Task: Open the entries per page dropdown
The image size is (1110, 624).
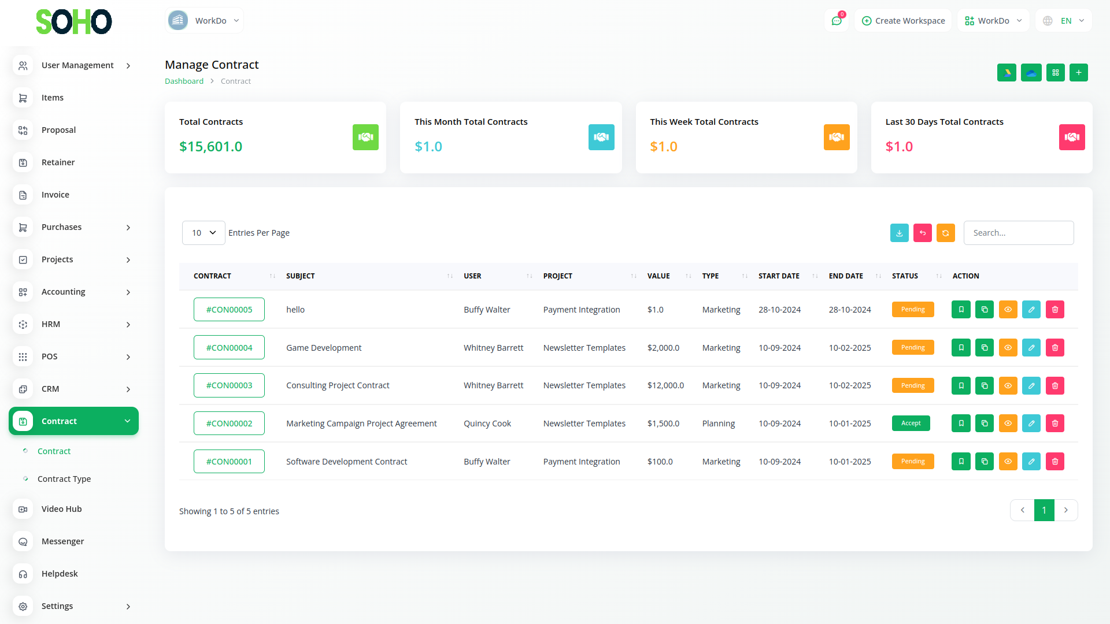Action: pos(203,233)
